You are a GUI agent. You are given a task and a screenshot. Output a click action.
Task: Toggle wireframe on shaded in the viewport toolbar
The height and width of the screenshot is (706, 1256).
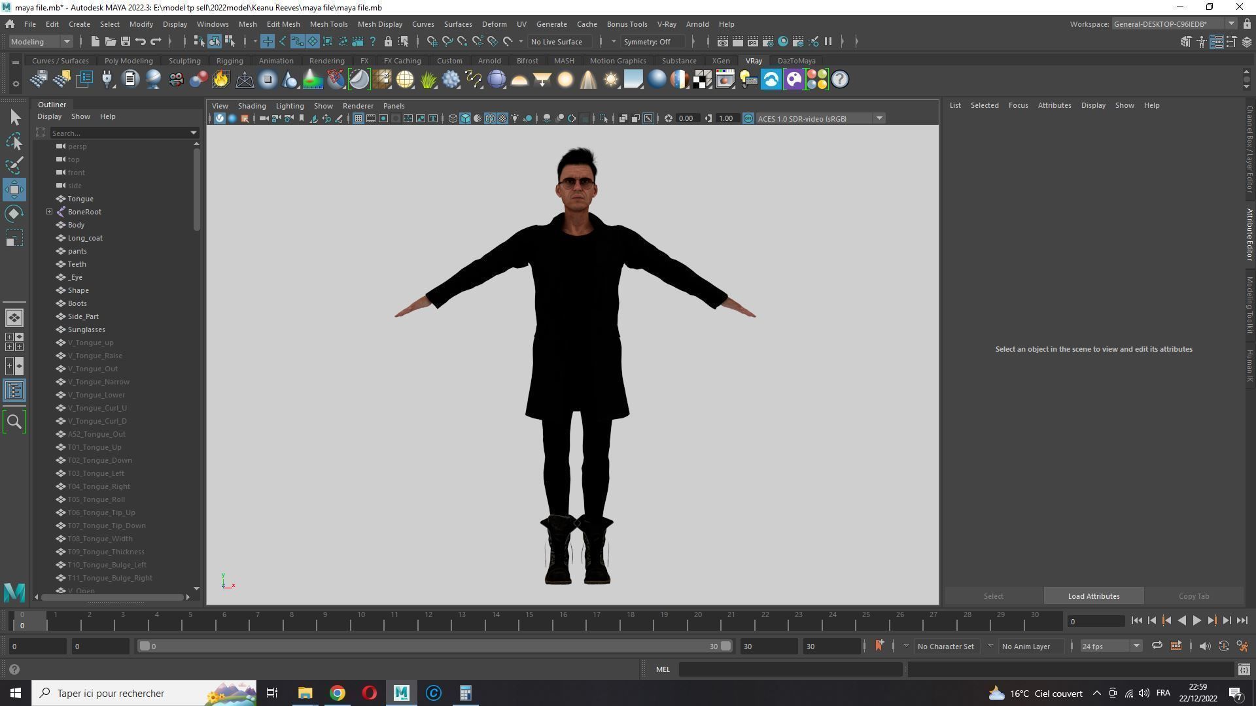click(x=490, y=118)
